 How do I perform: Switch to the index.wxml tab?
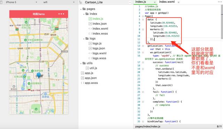[167, 2]
